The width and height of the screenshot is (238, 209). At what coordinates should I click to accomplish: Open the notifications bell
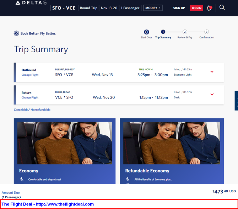[209, 8]
